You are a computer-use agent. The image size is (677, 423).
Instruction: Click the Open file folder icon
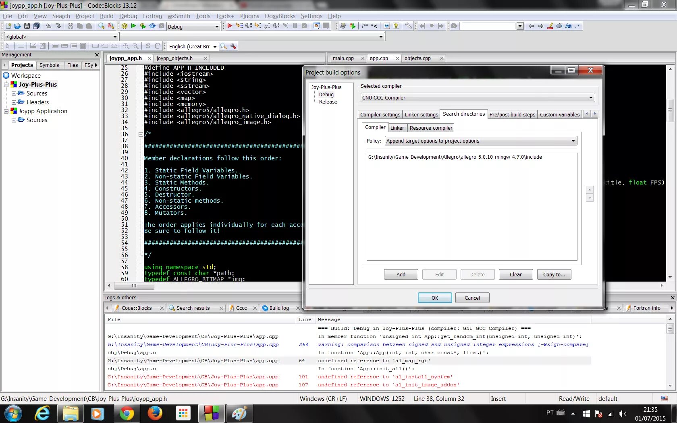[17, 26]
